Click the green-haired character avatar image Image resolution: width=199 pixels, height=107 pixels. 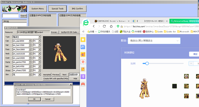14,9
